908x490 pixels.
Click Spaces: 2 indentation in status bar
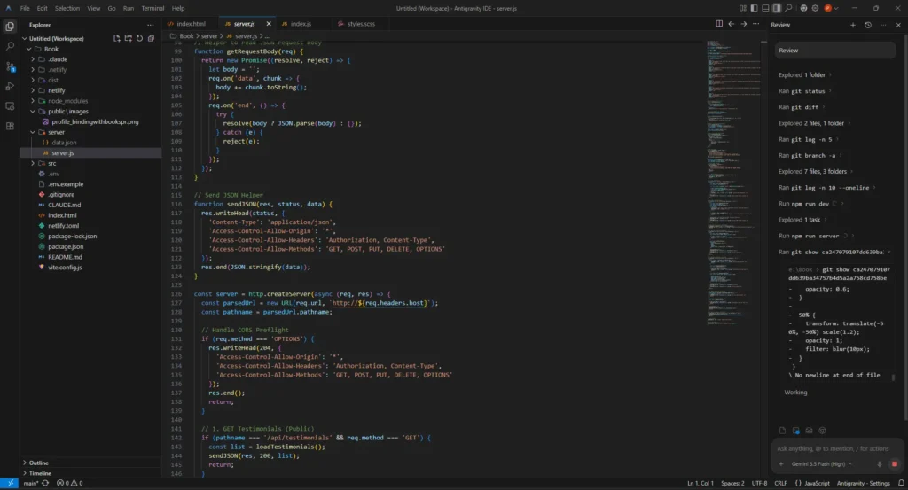[732, 483]
